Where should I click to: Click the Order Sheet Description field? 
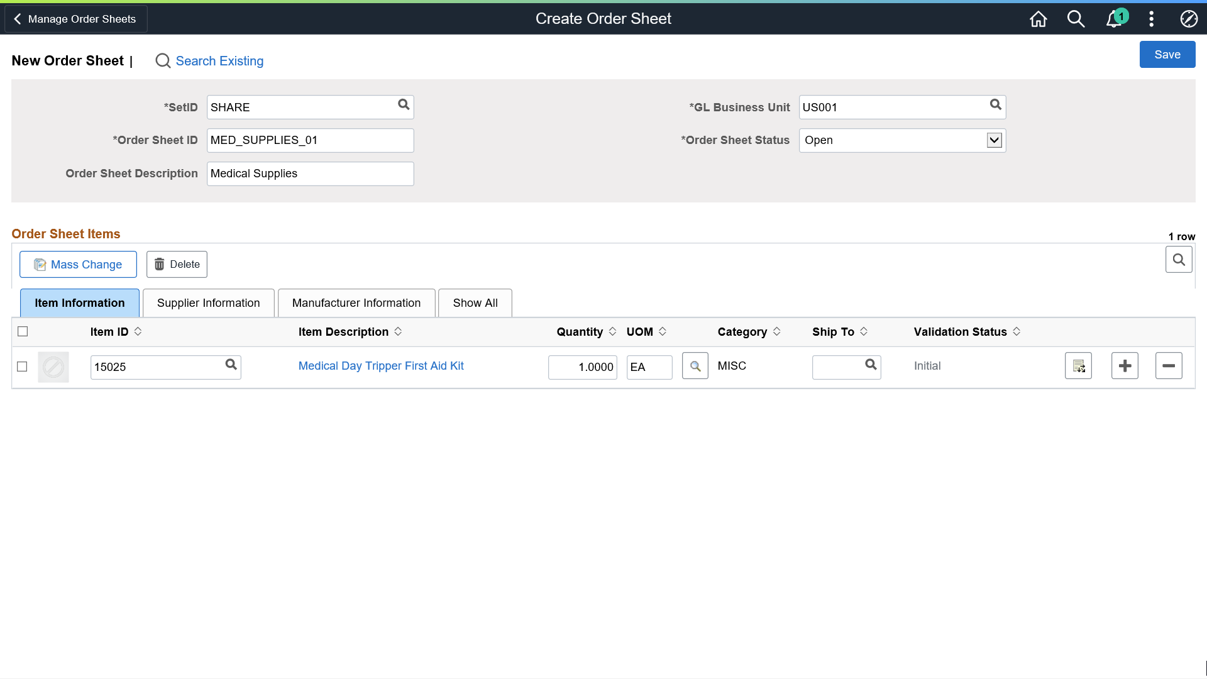click(x=310, y=174)
